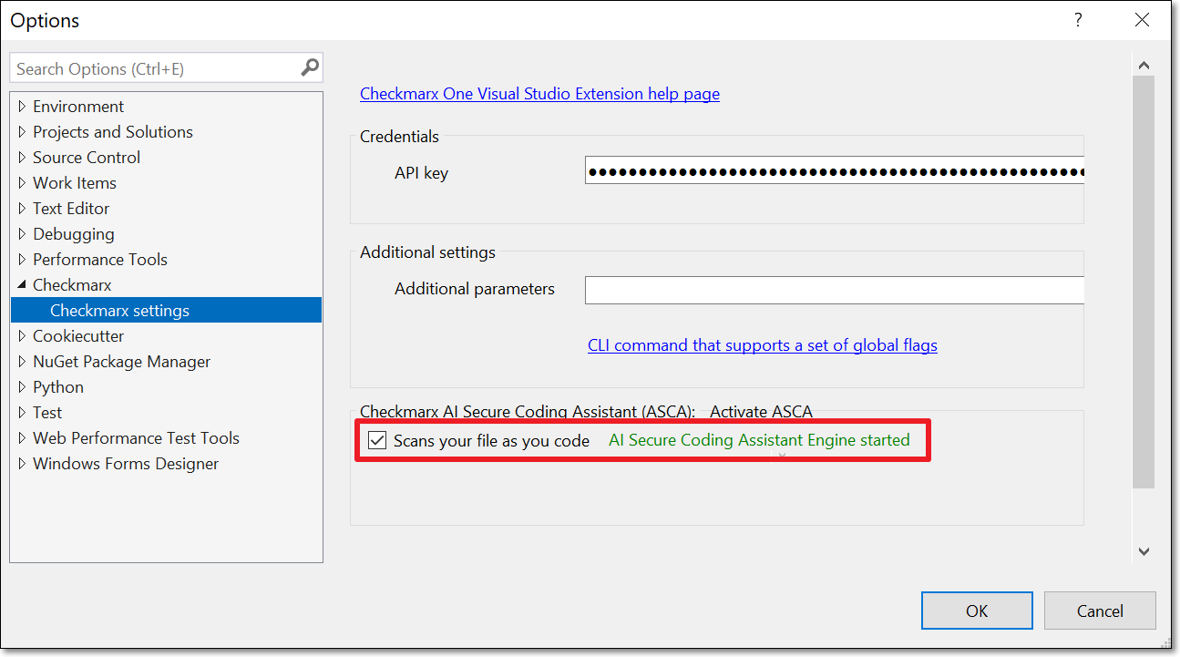Expand the Source Control node
This screenshot has width=1180, height=657.
click(x=23, y=158)
